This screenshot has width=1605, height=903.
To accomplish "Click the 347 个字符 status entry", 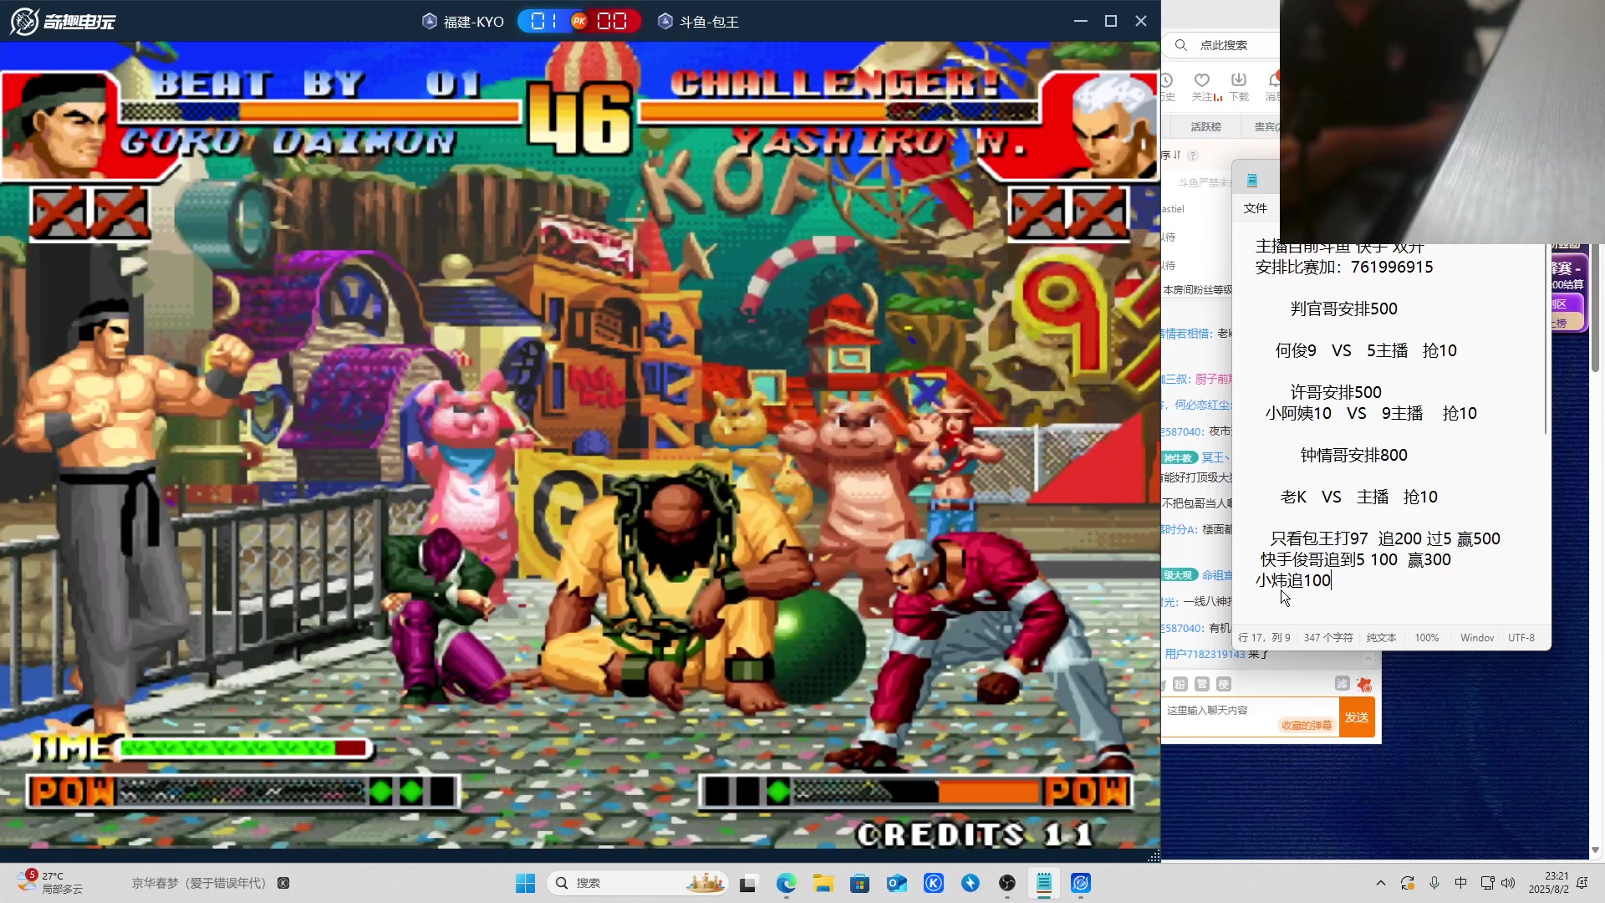I will click(x=1328, y=637).
